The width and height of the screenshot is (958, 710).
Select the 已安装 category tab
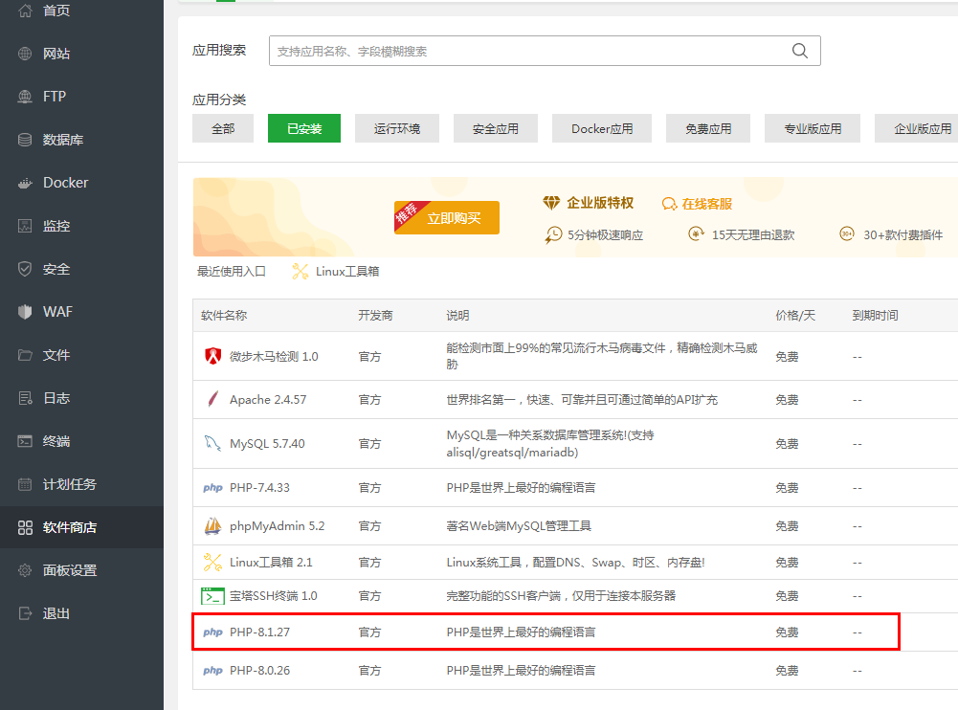click(304, 128)
